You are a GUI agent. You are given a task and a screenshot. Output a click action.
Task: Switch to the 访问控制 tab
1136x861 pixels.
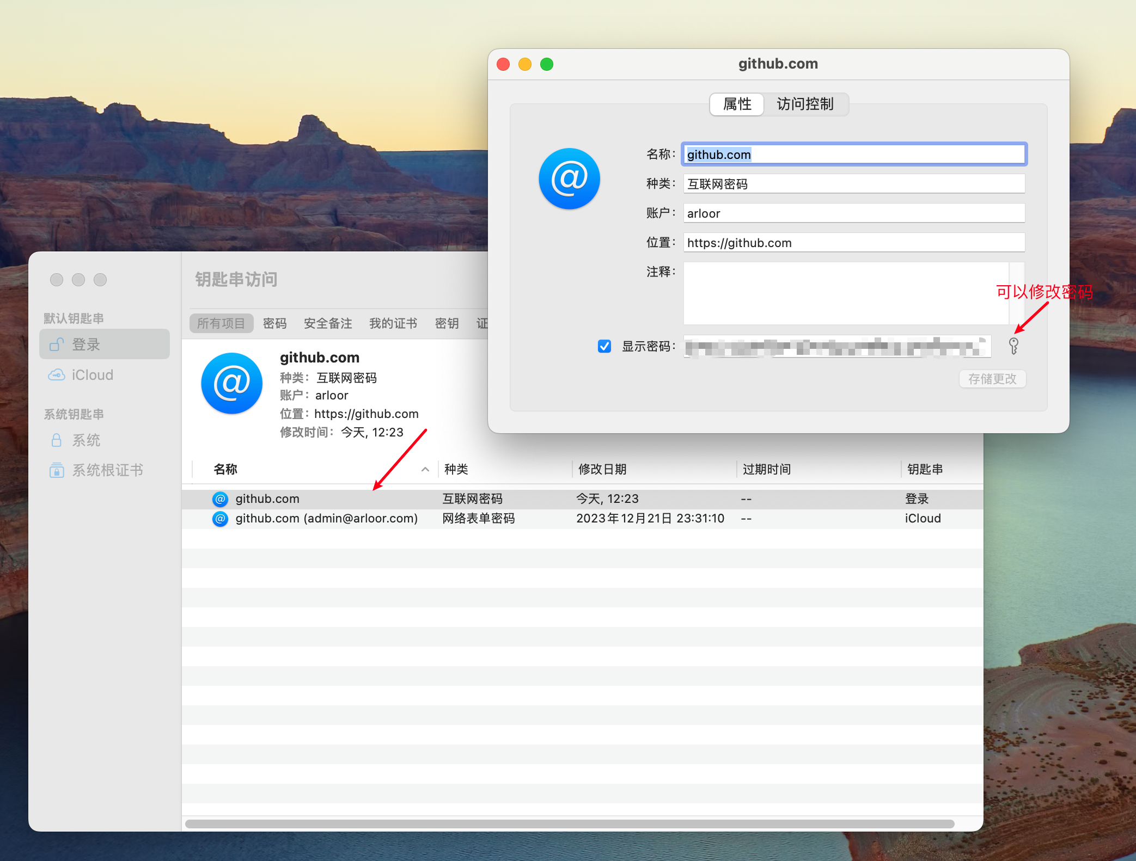pyautogui.click(x=805, y=104)
